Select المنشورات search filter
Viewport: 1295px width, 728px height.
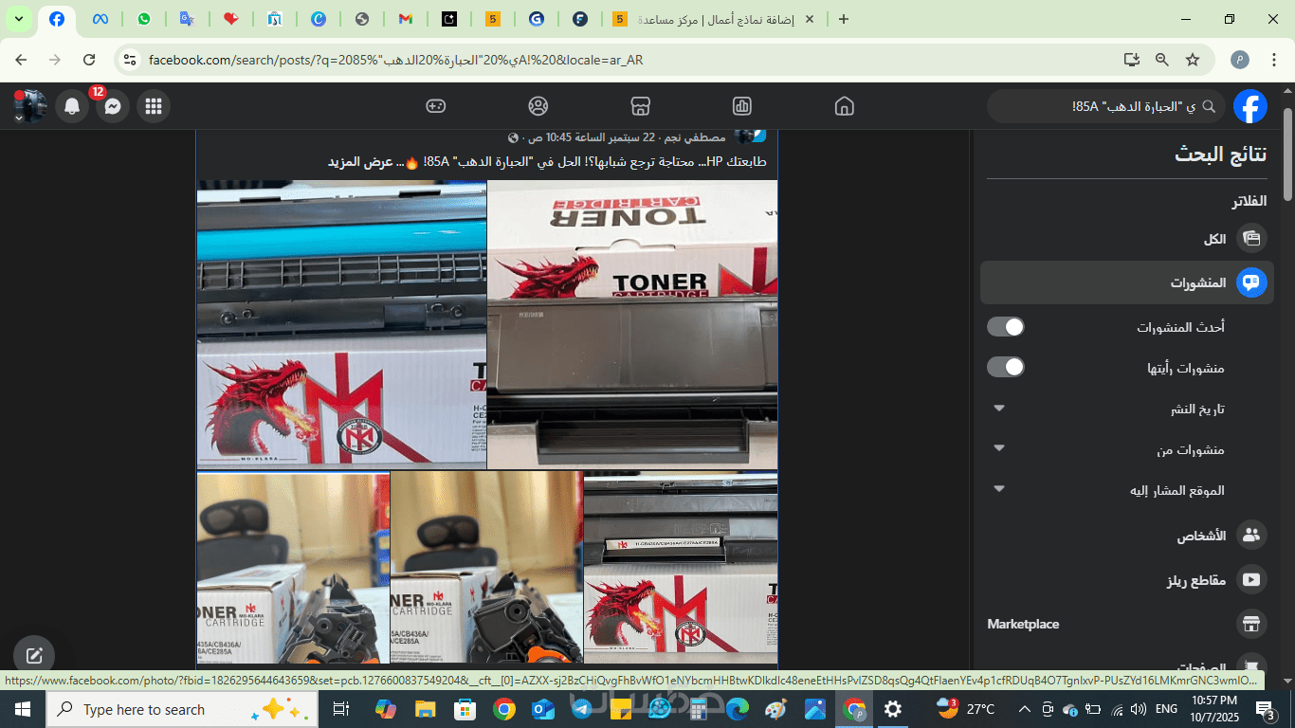(x=1127, y=282)
